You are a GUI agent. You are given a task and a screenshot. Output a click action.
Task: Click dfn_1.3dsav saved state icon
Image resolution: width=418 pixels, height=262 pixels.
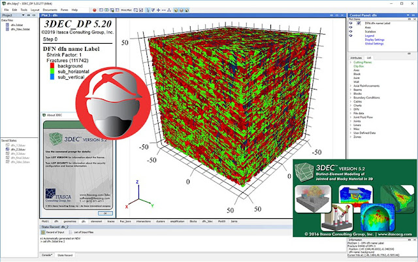click(7, 145)
